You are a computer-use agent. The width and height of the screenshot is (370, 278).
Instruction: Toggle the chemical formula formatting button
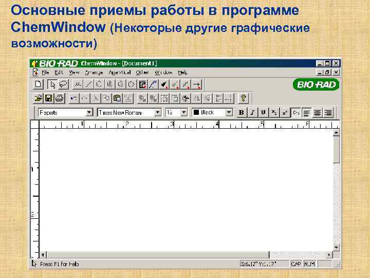point(295,113)
